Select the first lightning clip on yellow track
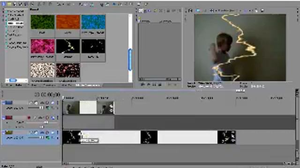This screenshot has height=168, width=300. pyautogui.click(x=71, y=137)
